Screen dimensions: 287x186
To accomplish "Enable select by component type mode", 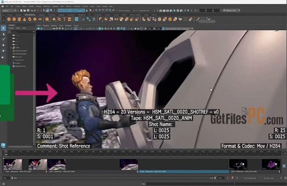I will pos(51,11).
